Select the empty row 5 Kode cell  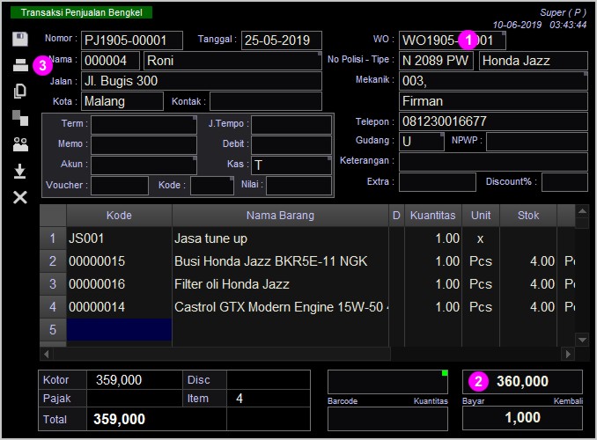tap(119, 330)
